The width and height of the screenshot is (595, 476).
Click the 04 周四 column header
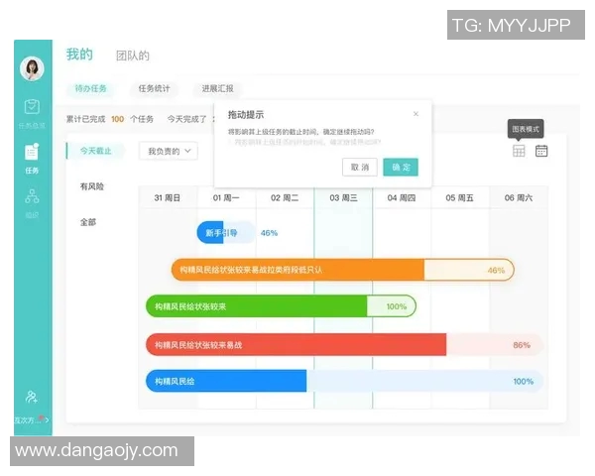click(x=402, y=197)
